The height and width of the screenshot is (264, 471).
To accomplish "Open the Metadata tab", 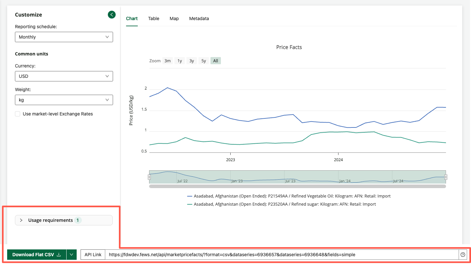I will click(x=199, y=18).
